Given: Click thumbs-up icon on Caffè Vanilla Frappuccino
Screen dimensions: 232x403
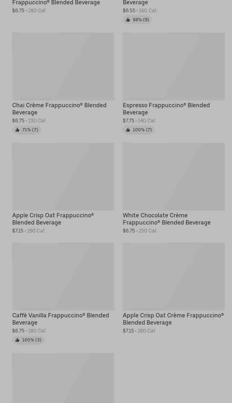Looking at the screenshot, I should 17,340.
